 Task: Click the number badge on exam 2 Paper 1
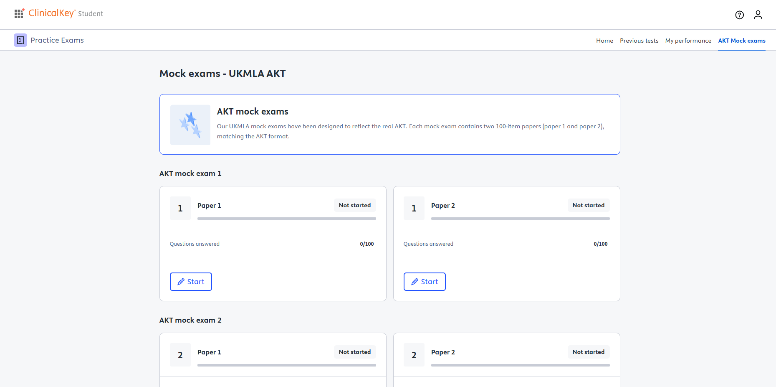pyautogui.click(x=180, y=355)
